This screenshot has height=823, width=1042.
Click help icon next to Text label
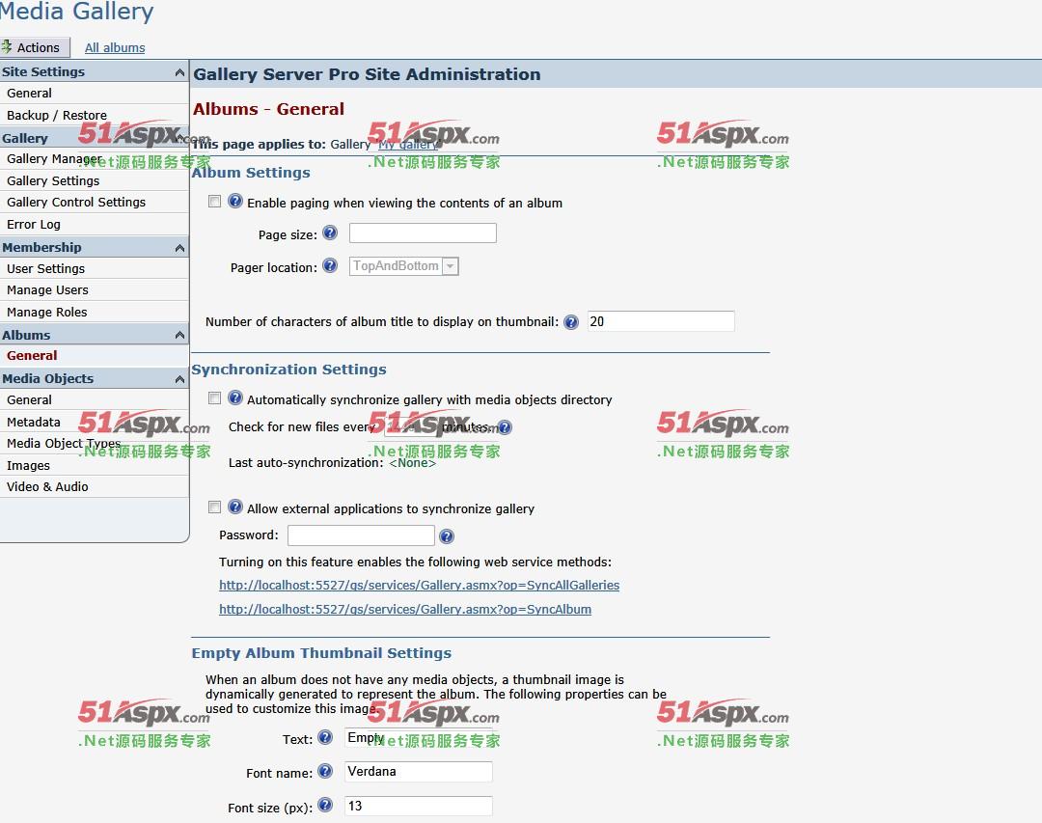coord(325,737)
